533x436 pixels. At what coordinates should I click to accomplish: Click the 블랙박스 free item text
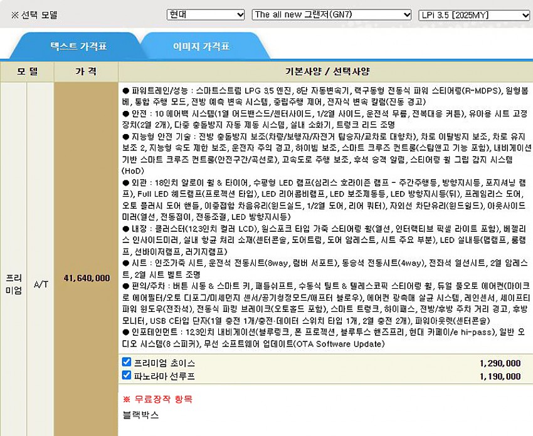pos(141,415)
